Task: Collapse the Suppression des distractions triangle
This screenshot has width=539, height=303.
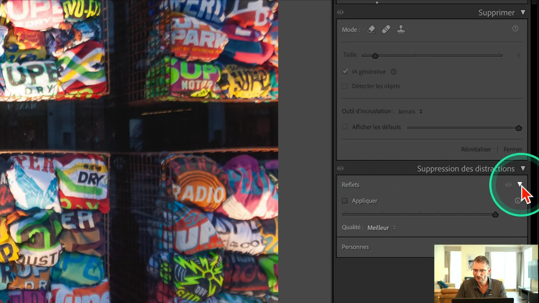Action: click(523, 169)
